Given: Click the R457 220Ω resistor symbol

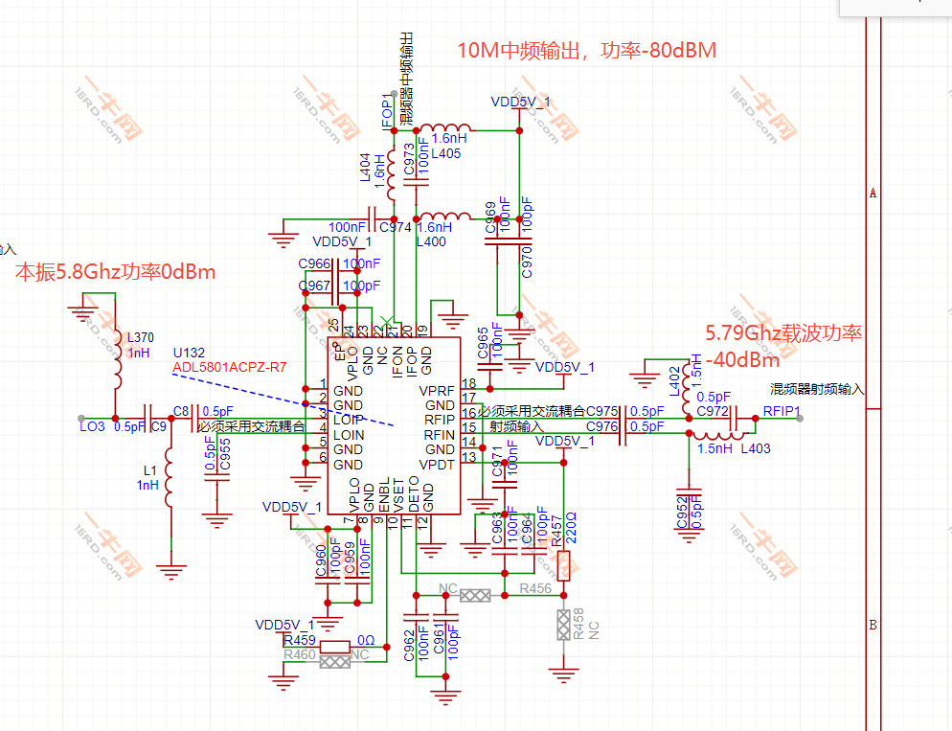Looking at the screenshot, I should click(563, 562).
